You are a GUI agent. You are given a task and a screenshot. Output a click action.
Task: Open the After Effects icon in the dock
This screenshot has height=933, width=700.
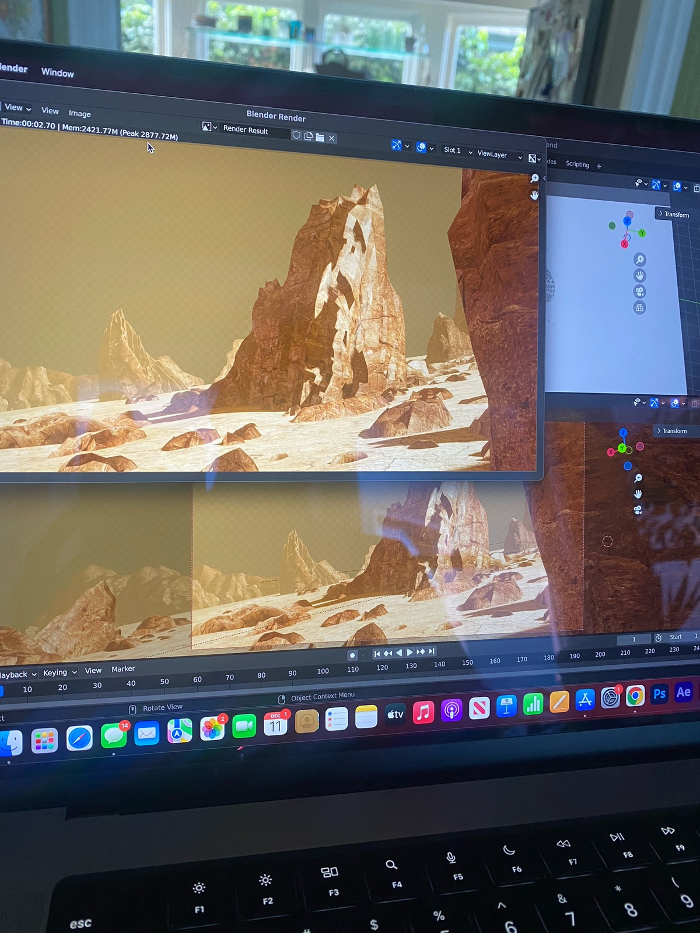[x=683, y=692]
